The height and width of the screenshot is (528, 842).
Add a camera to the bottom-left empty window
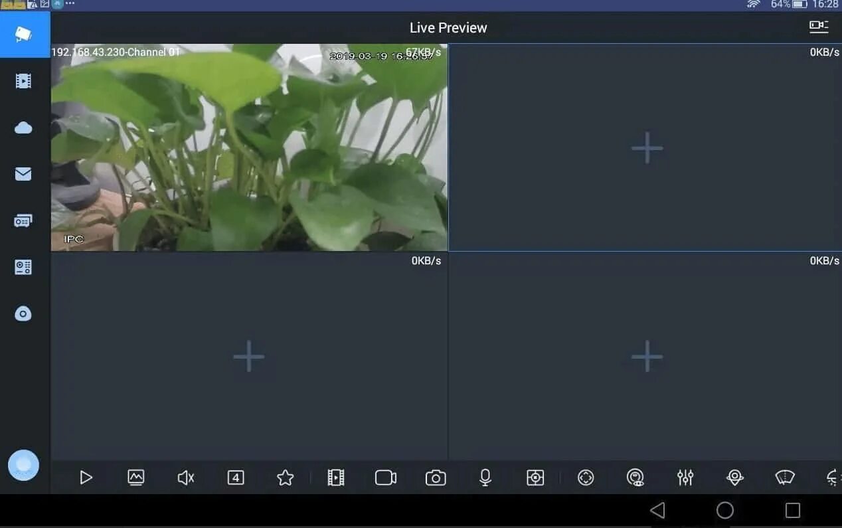click(x=249, y=357)
